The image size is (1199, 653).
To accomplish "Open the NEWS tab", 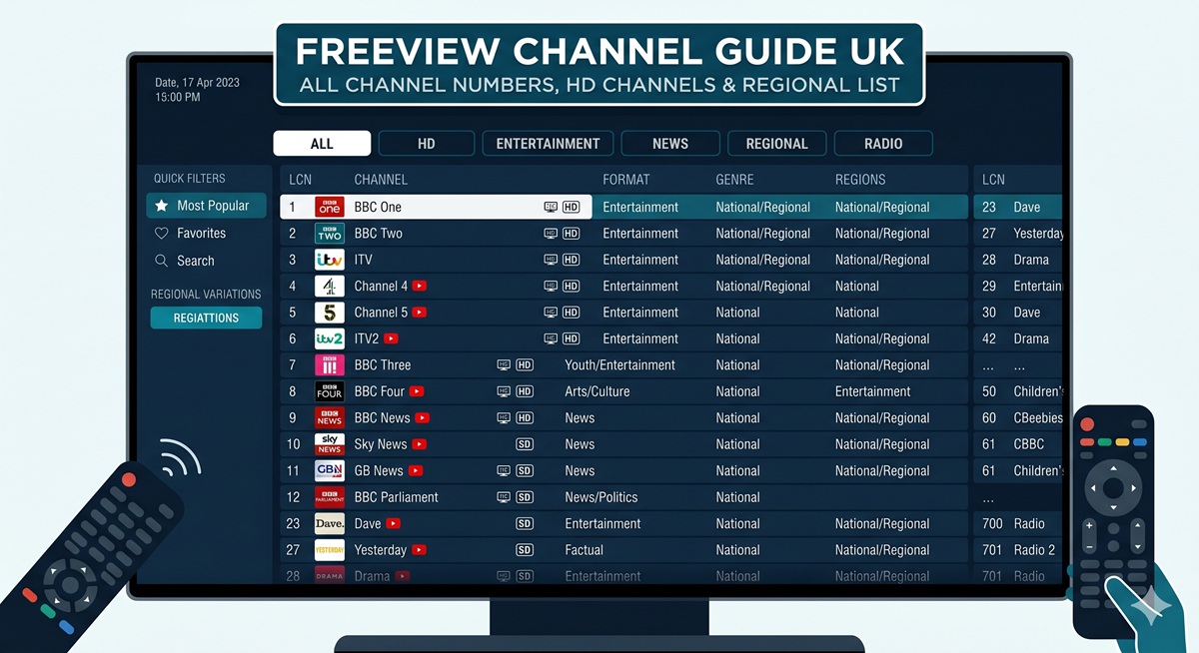I will [x=670, y=144].
